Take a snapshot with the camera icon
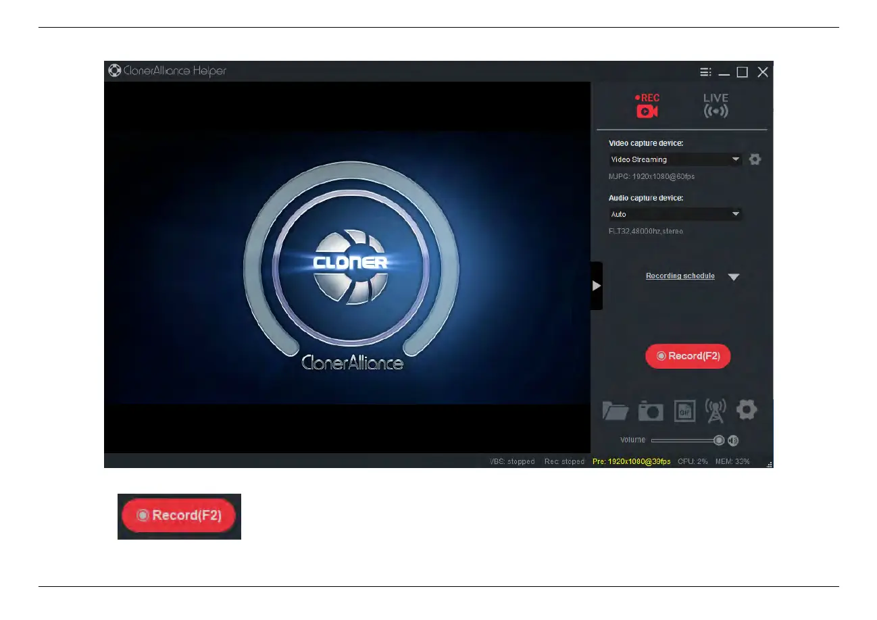This screenshot has width=877, height=620. pos(651,411)
